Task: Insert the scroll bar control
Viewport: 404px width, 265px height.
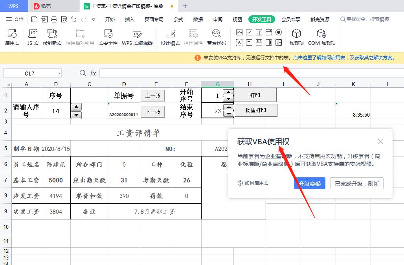Action: [x=269, y=42]
